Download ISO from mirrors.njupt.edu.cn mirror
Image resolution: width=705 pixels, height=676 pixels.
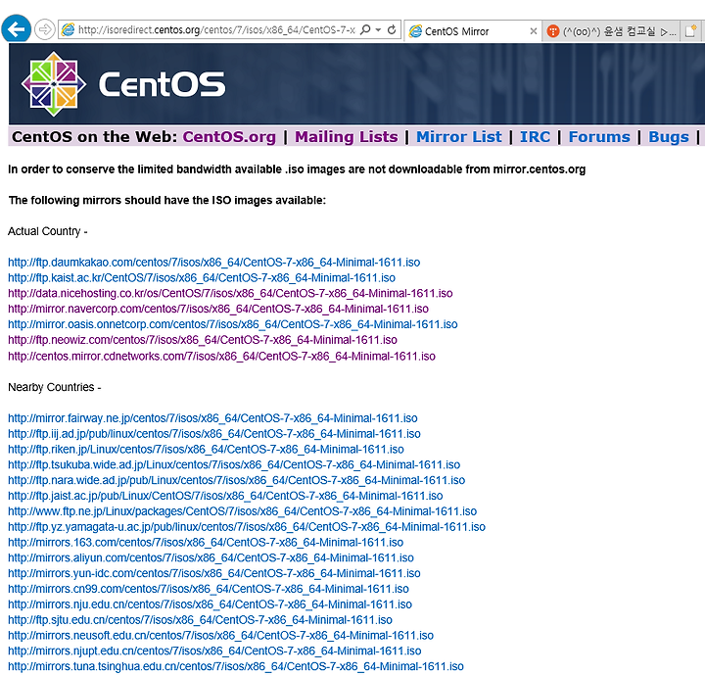click(214, 651)
